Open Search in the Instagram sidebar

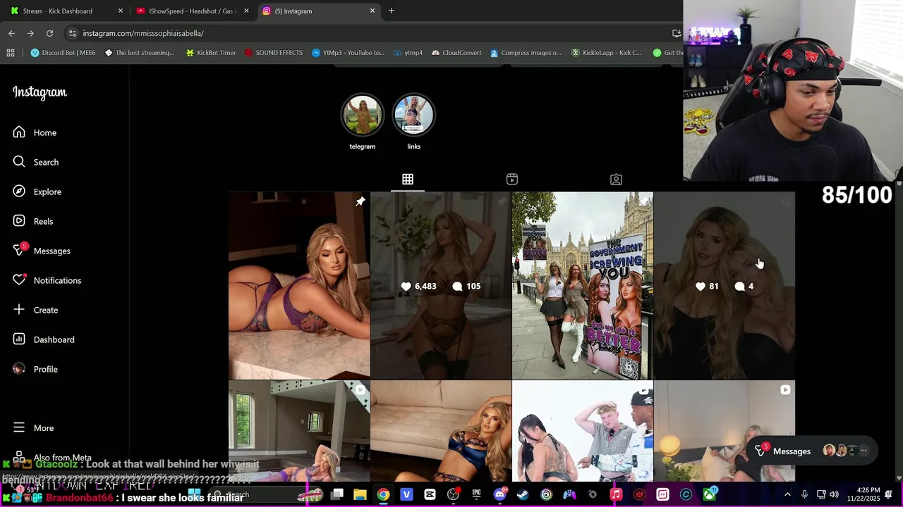(x=35, y=162)
